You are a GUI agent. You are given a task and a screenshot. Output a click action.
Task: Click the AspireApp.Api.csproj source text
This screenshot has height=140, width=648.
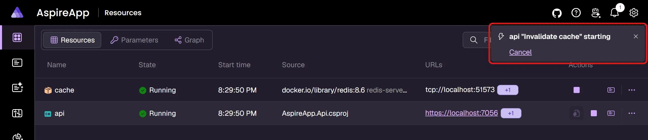pos(315,113)
